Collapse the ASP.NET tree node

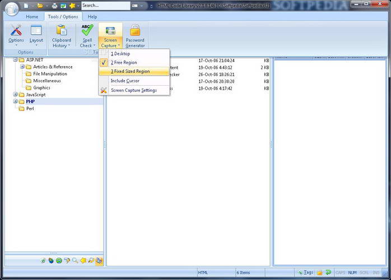[15, 60]
